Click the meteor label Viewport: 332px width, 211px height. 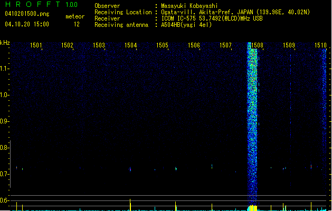[x=75, y=16]
